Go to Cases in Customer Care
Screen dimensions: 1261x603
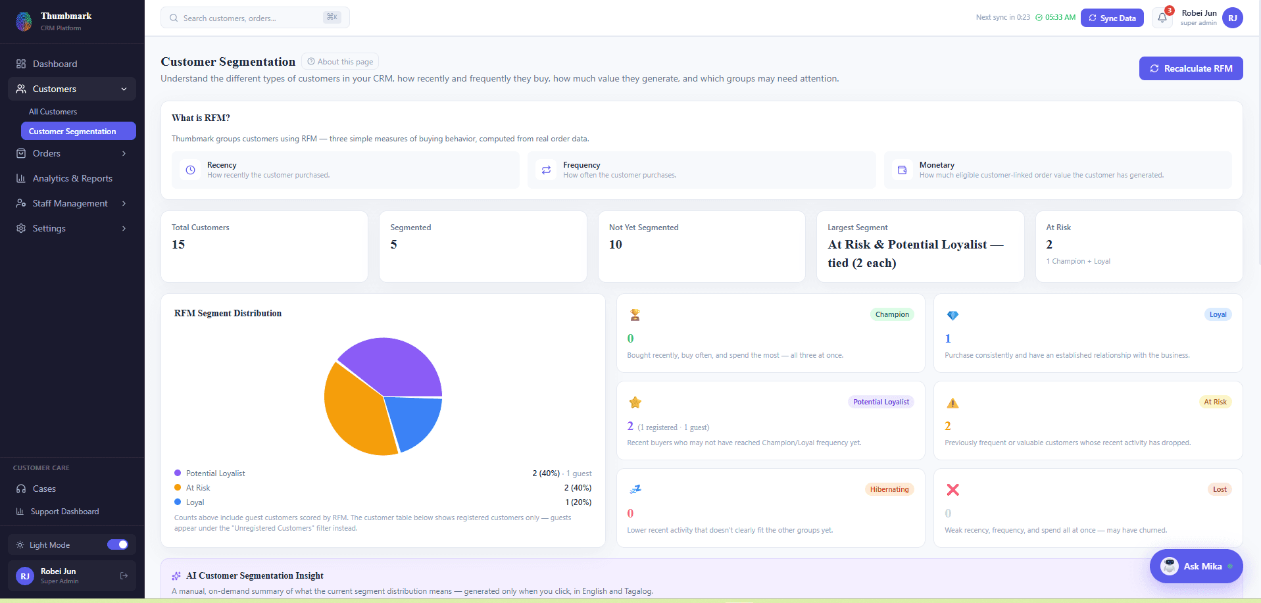(72, 489)
